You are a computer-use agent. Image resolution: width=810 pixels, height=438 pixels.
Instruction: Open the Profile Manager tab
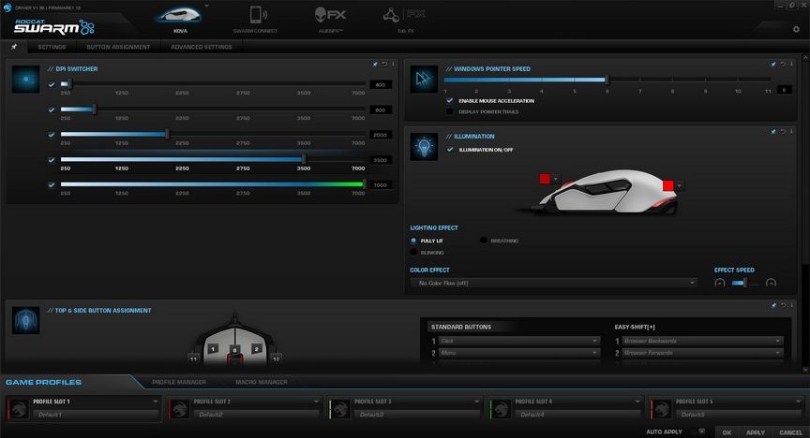pos(179,382)
